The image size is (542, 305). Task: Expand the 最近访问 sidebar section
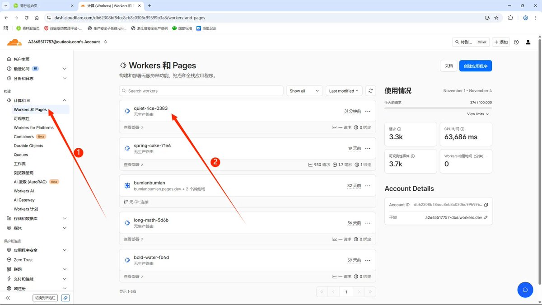64,69
